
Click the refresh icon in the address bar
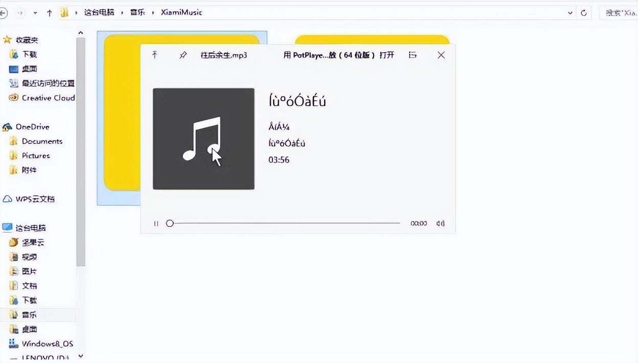tap(584, 12)
